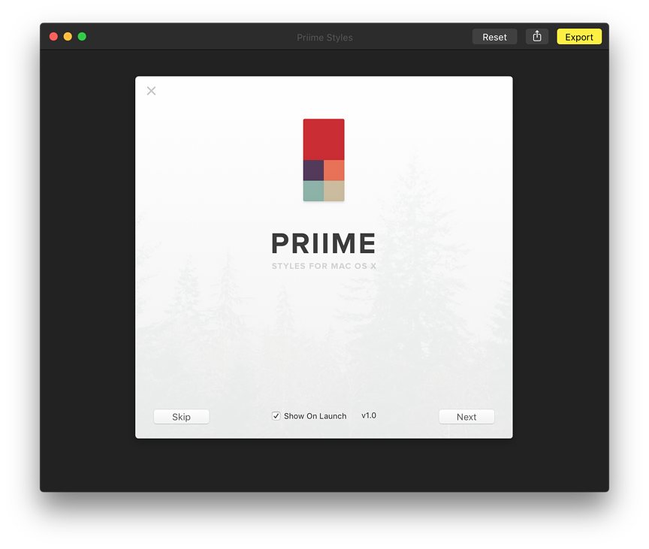Skip the welcome introduction
The image size is (649, 549).
point(181,417)
